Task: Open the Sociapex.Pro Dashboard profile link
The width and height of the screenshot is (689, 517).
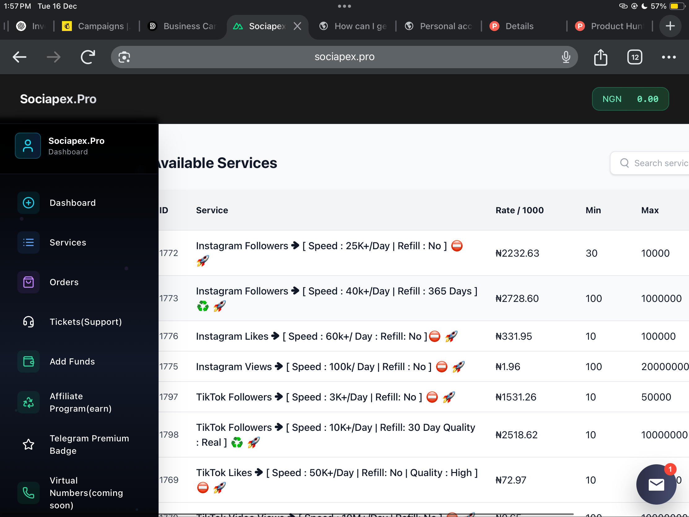Action: coord(76,146)
